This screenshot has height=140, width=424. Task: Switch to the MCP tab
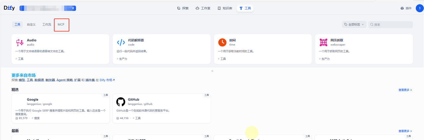point(61,24)
